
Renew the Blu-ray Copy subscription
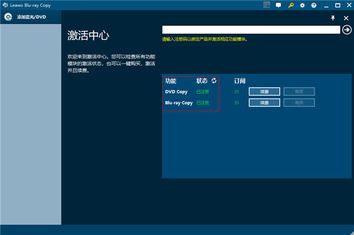click(x=264, y=102)
